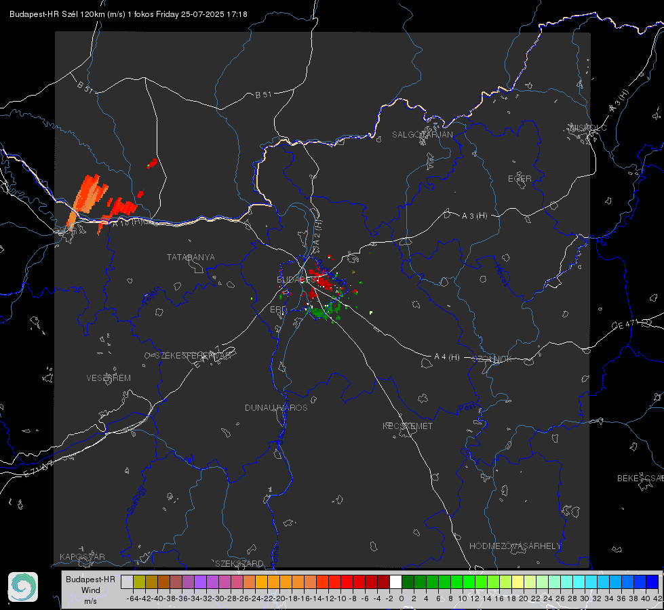Click the swirl logo icon beside the legend
The image size is (664, 610).
pos(23,587)
